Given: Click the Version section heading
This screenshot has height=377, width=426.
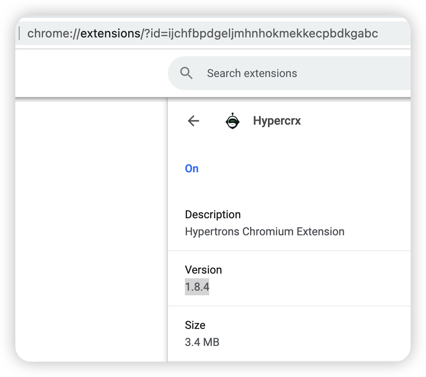Looking at the screenshot, I should coord(203,270).
